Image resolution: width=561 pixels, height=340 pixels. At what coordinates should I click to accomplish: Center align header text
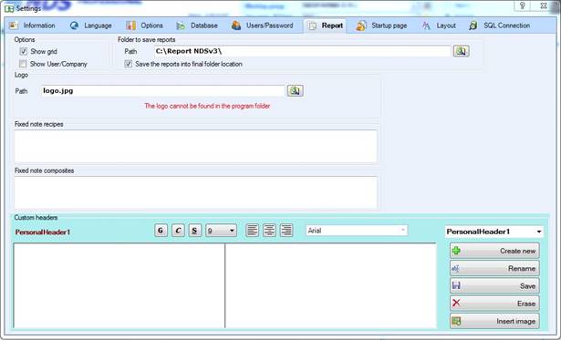(x=269, y=231)
